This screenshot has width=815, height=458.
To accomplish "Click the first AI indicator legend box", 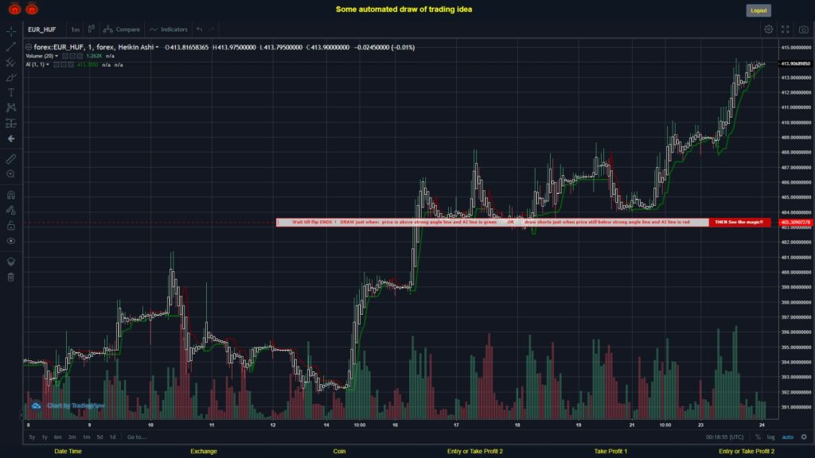I will pyautogui.click(x=57, y=65).
